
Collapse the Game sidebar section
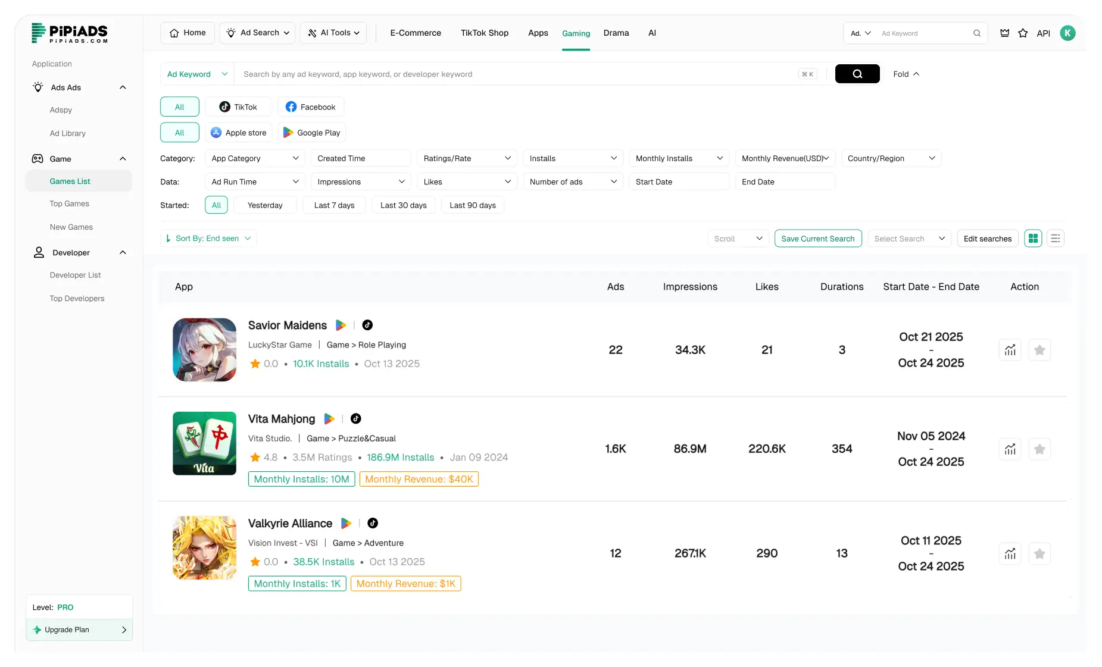[123, 159]
